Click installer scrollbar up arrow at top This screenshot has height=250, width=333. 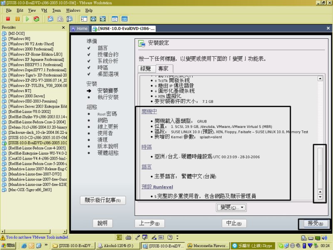click(x=320, y=79)
